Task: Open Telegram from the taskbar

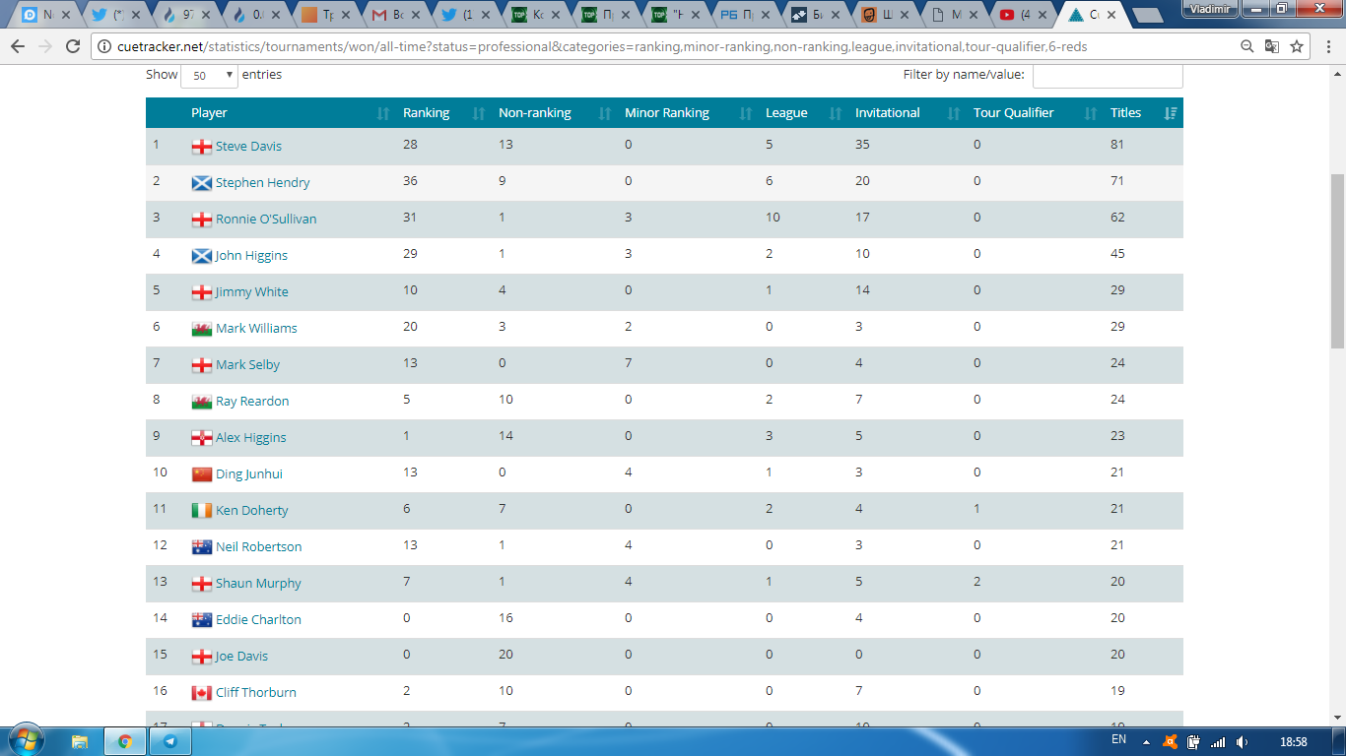Action: coord(170,741)
